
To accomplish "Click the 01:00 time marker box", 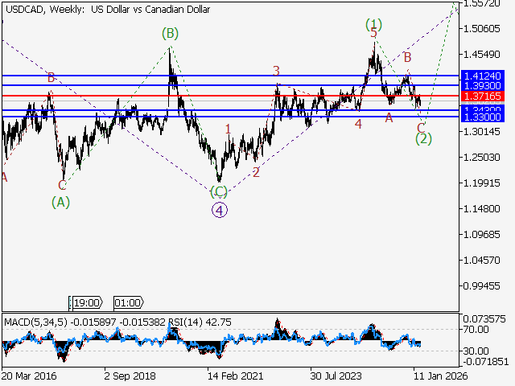I will (x=128, y=302).
